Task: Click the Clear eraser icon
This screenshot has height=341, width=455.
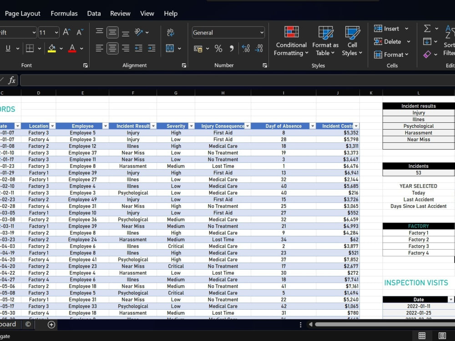Action: click(427, 54)
